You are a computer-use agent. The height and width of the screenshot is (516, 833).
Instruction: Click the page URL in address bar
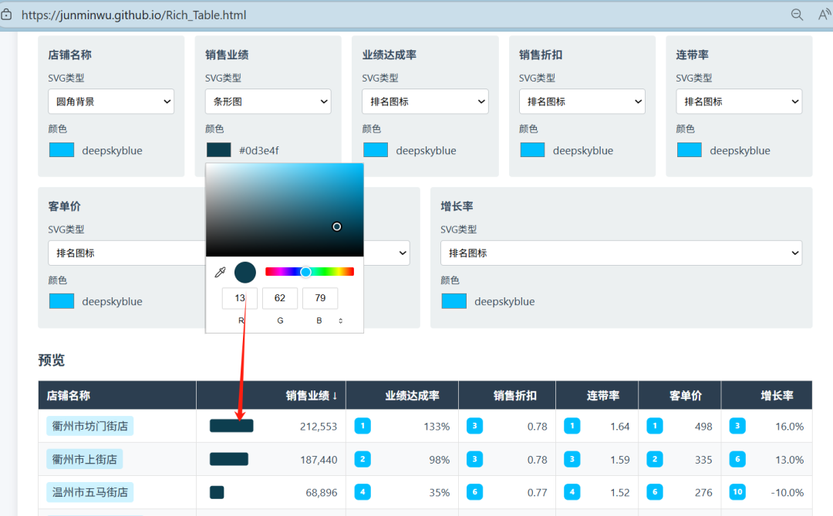[x=134, y=15]
